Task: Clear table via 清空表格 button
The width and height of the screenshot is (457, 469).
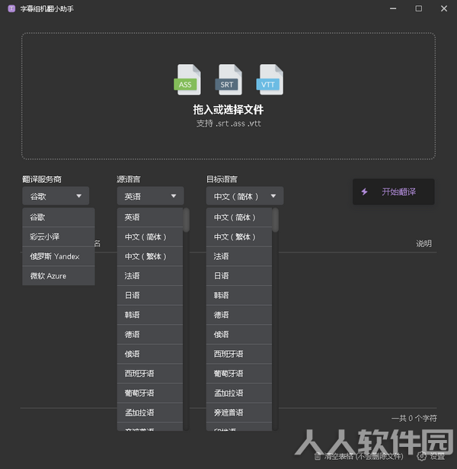Action: point(359,456)
